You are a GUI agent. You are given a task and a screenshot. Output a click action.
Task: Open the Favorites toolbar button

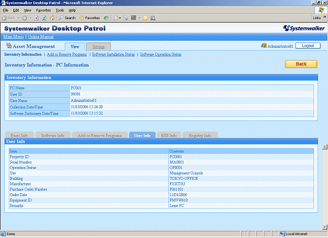click(x=90, y=18)
